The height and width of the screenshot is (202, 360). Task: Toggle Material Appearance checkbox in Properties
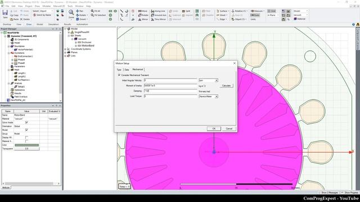click(26, 141)
